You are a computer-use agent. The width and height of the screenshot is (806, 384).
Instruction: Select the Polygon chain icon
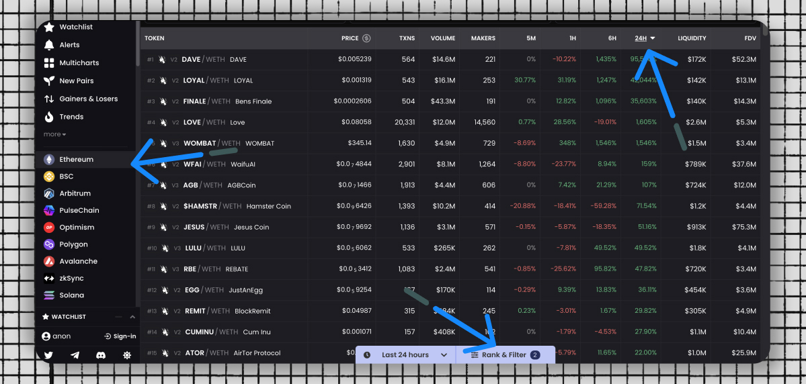[49, 244]
